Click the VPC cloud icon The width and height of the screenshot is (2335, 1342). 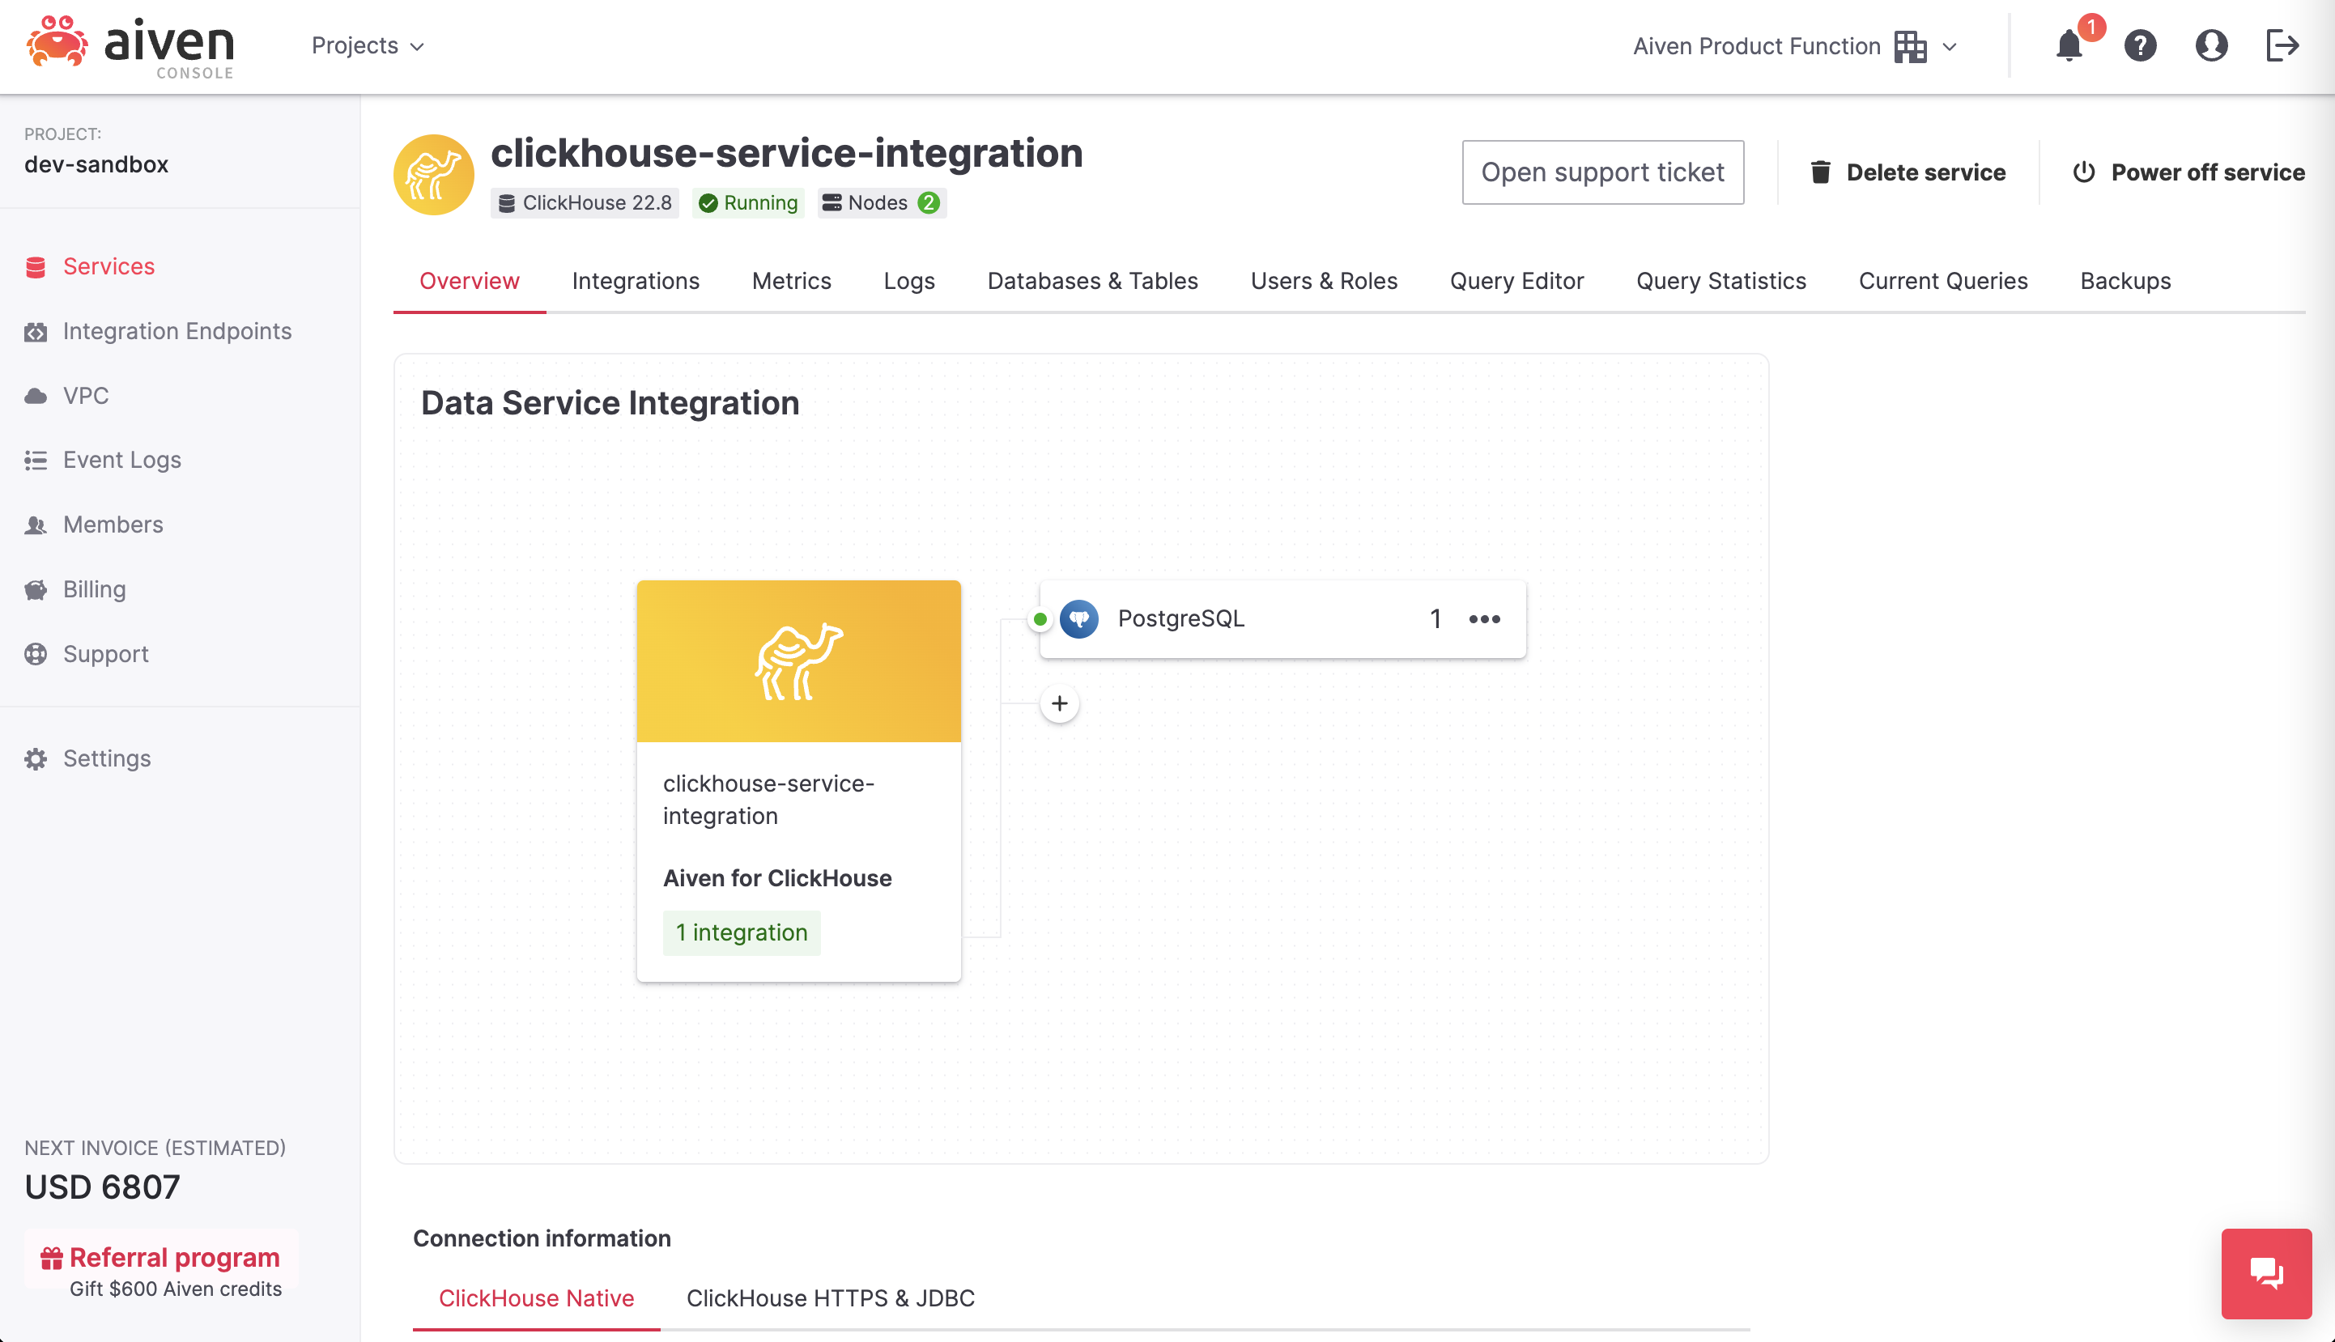[36, 397]
